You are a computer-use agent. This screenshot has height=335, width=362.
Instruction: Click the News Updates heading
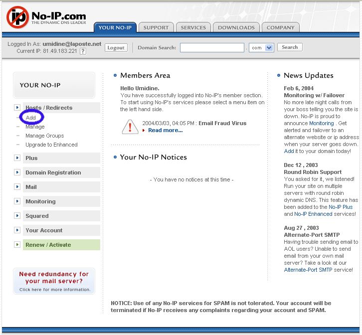[x=309, y=75]
